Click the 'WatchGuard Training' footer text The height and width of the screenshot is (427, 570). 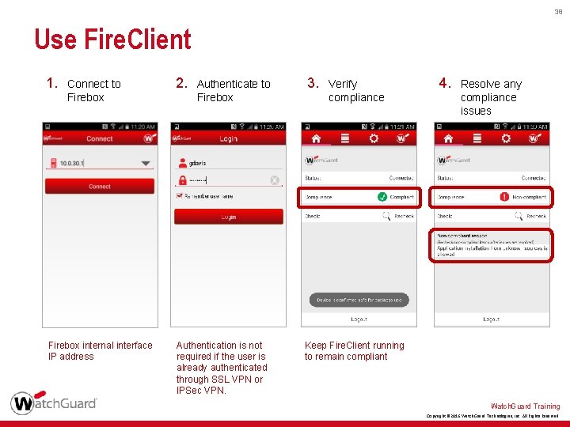[526, 406]
